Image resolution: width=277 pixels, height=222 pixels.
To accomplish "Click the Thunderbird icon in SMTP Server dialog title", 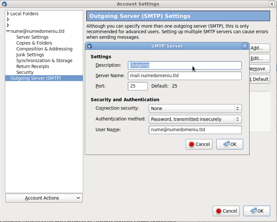I will (90, 46).
